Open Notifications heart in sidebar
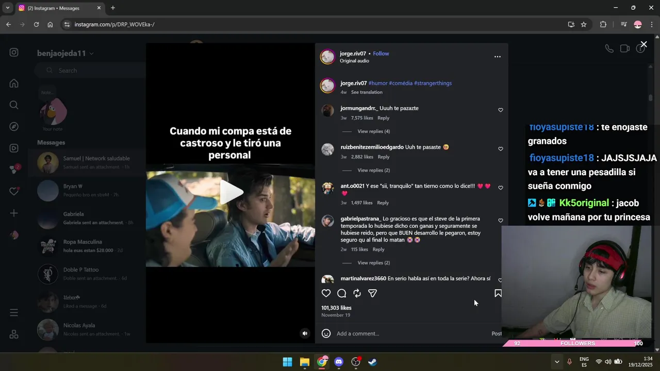660x371 pixels. (14, 191)
